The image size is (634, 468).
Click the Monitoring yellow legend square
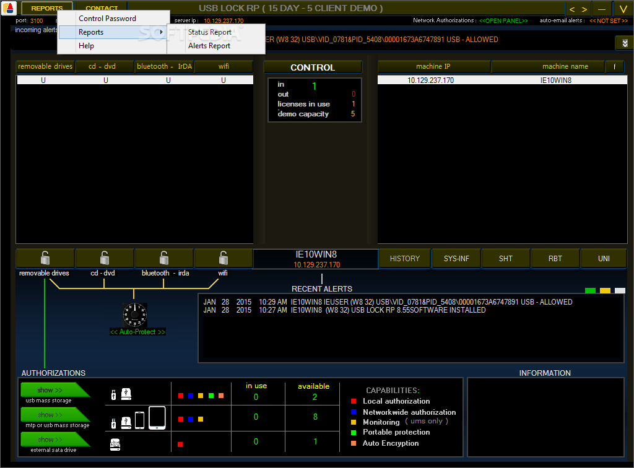click(x=354, y=422)
